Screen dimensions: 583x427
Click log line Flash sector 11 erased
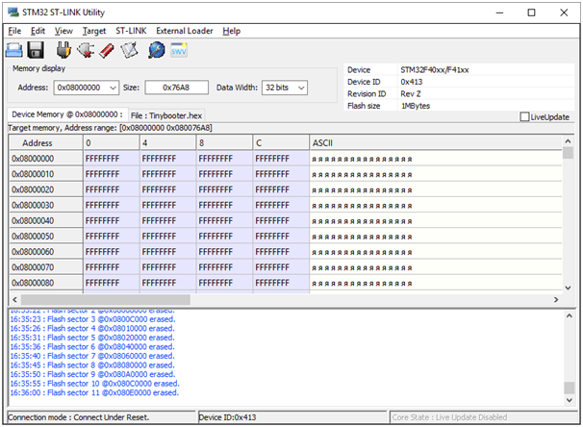94,392
